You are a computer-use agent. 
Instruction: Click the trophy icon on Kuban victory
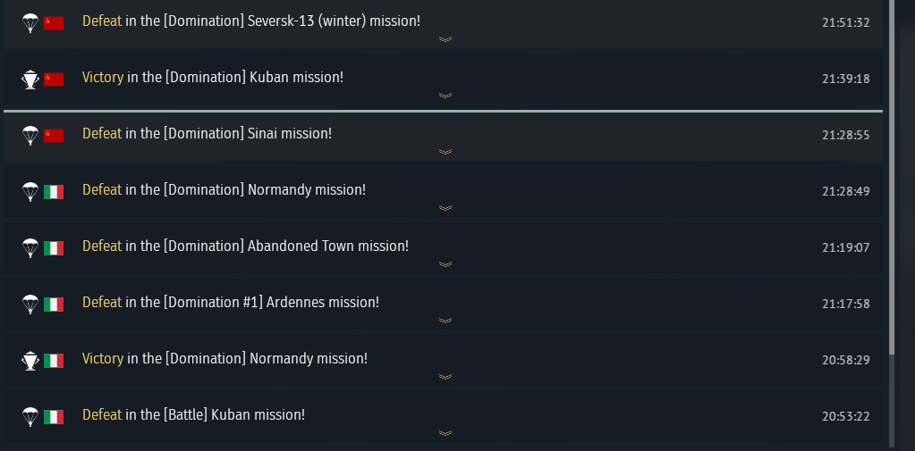pos(30,79)
